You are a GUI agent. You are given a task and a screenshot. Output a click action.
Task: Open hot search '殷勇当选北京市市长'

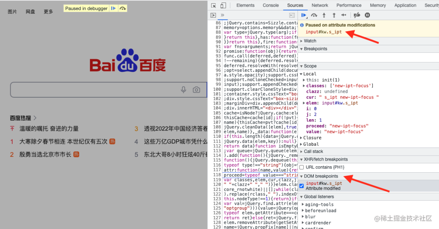[x=45, y=154]
